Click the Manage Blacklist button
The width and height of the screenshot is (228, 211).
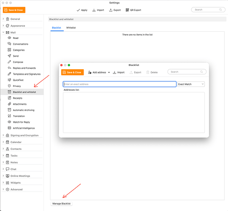61,203
